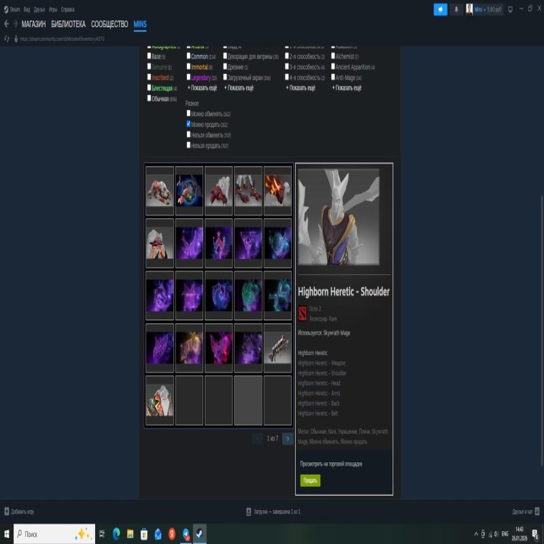This screenshot has height=544, width=544.
Task: Click 'Просмотреть на торговой площадке' link
Action: [x=331, y=464]
